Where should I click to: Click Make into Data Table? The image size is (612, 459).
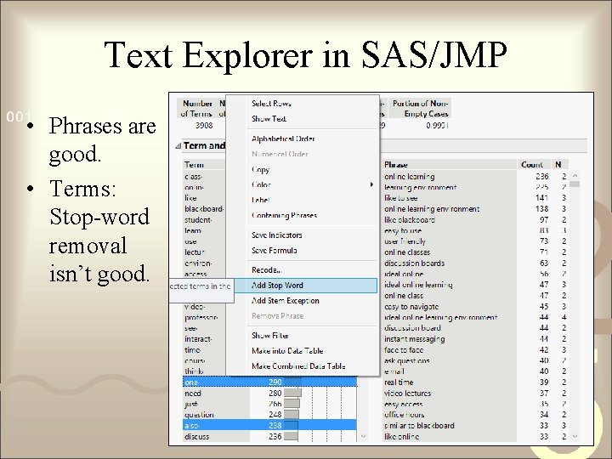coord(287,351)
